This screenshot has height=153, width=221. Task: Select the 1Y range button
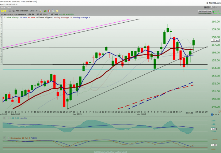tap(99, 152)
